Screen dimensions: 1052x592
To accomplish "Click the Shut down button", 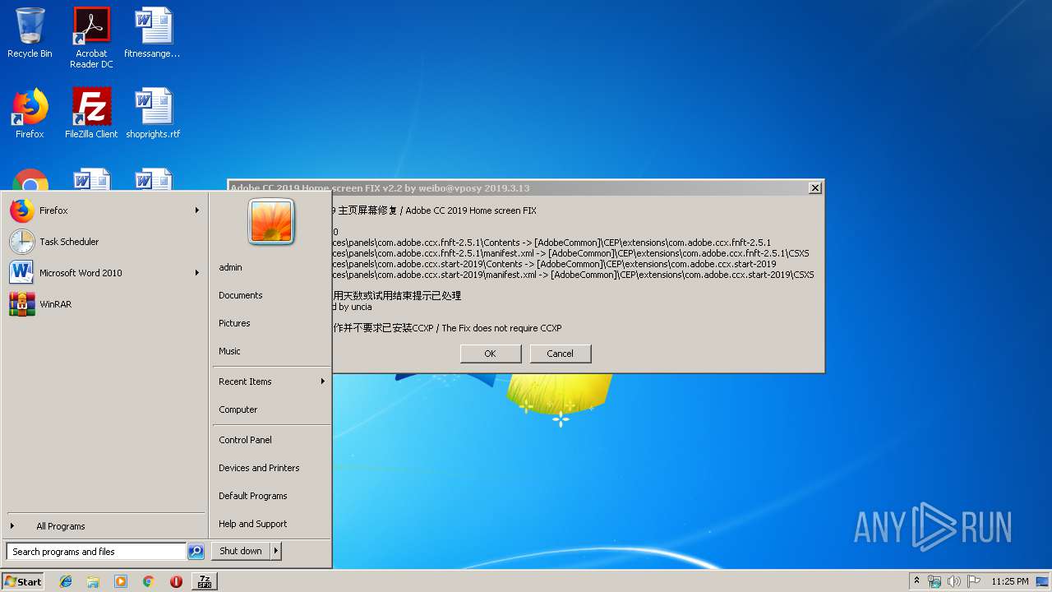I will (x=241, y=551).
